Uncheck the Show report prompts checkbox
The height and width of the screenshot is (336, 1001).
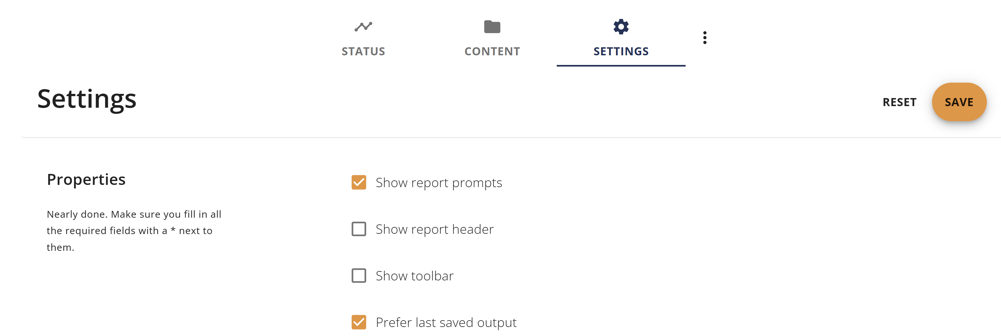(x=358, y=182)
